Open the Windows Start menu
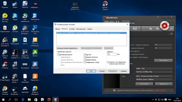 [x=3, y=99]
